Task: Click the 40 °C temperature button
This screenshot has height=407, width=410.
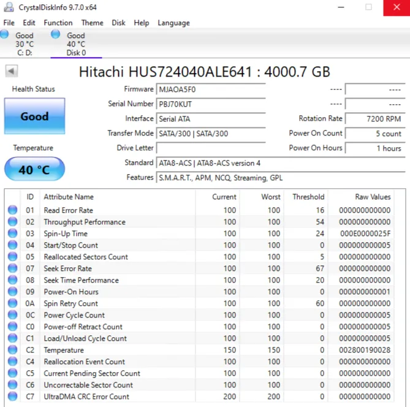Action: pyautogui.click(x=34, y=169)
